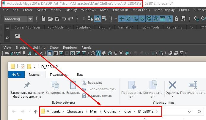Open the Файл tab in Explorer
This screenshot has height=120, width=206.
click(x=16, y=75)
